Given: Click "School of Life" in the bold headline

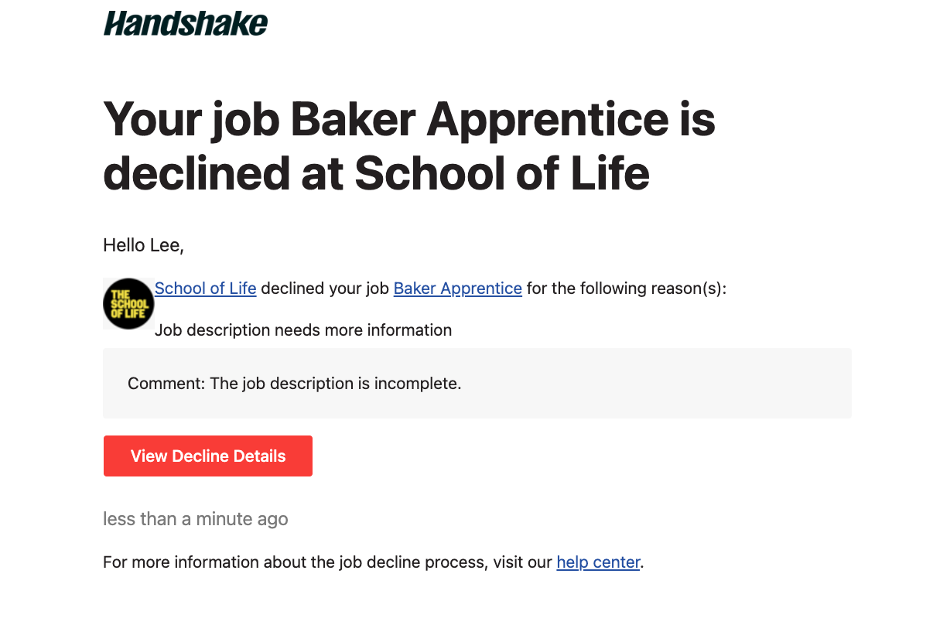Looking at the screenshot, I should [501, 174].
